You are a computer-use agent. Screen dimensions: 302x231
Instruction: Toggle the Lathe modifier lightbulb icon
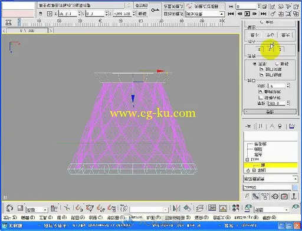(x=248, y=171)
